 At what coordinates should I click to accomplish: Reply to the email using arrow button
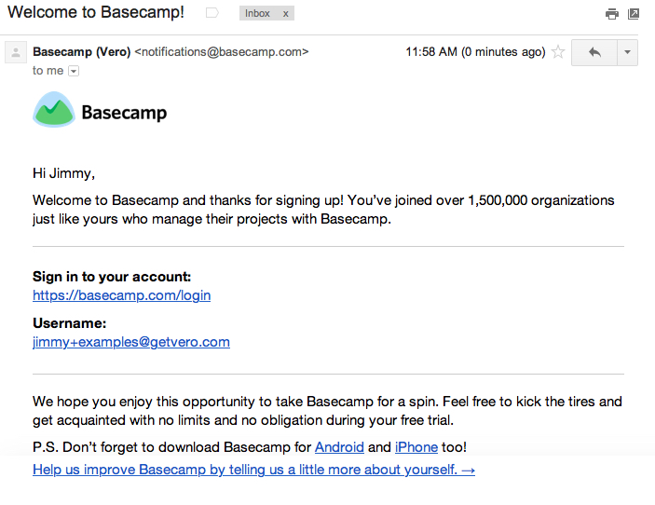[x=594, y=52]
